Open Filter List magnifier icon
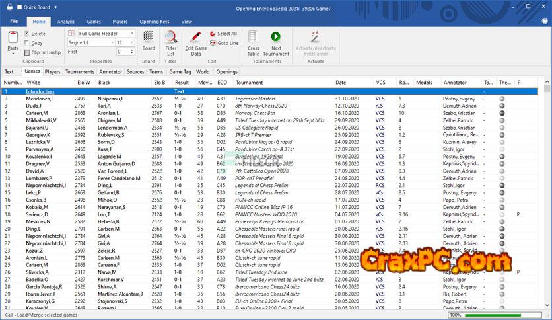Image resolution: width=552 pixels, height=320 pixels. click(x=171, y=37)
